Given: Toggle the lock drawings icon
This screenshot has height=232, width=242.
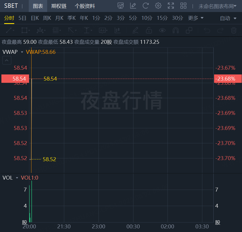Looking at the screenshot, I should pyautogui.click(x=149, y=30).
